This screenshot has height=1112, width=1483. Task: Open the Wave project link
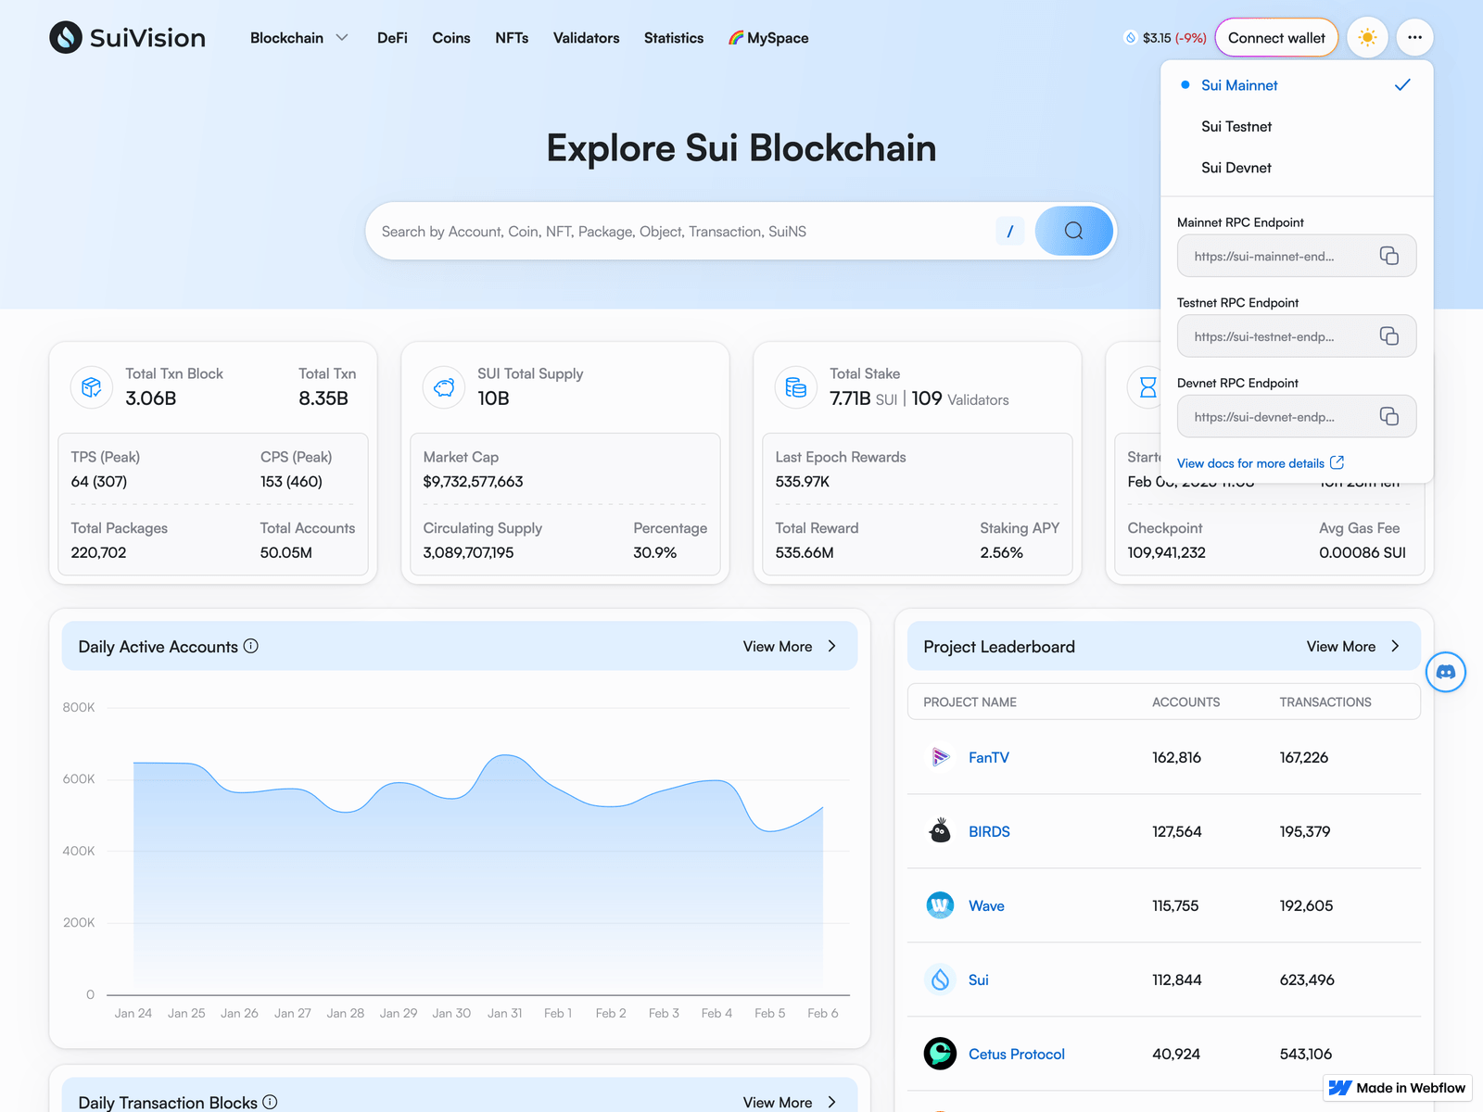tap(986, 905)
